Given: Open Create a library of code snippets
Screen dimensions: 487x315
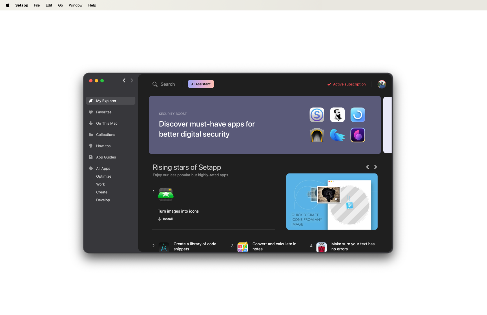Looking at the screenshot, I should (195, 246).
